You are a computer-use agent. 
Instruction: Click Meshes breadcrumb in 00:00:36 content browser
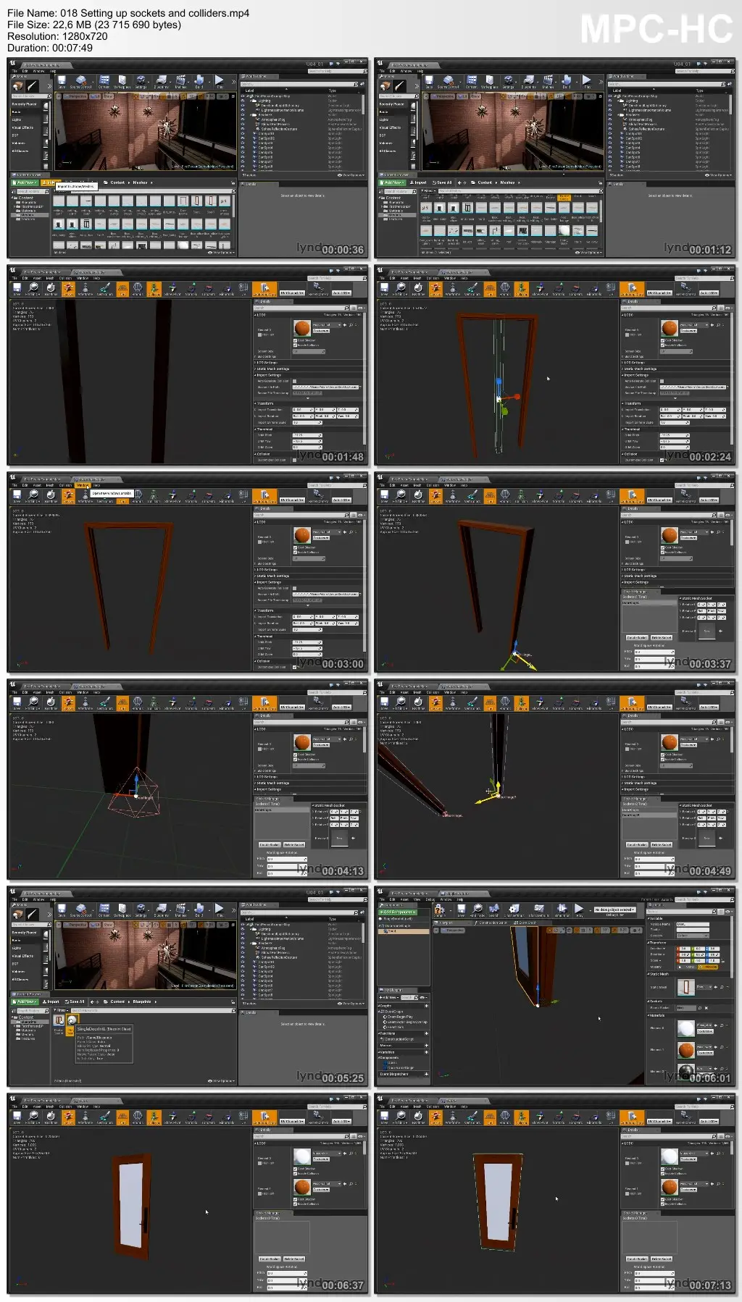pyautogui.click(x=141, y=182)
